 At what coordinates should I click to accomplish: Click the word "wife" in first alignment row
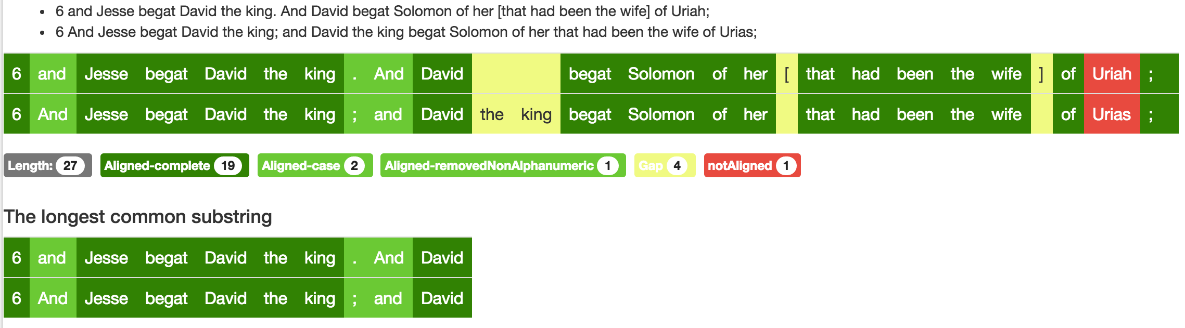coord(1006,74)
